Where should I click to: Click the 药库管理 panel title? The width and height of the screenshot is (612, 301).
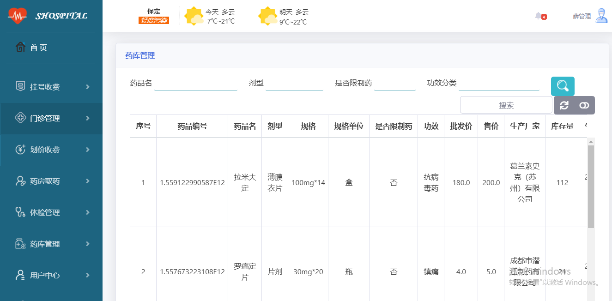tap(140, 55)
